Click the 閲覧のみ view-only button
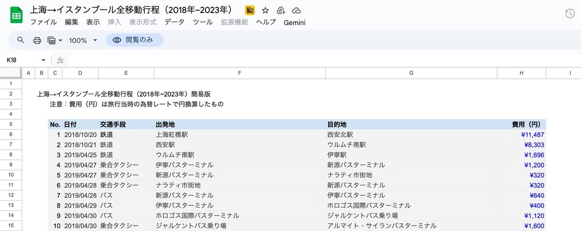The height and width of the screenshot is (231, 581). (x=134, y=40)
